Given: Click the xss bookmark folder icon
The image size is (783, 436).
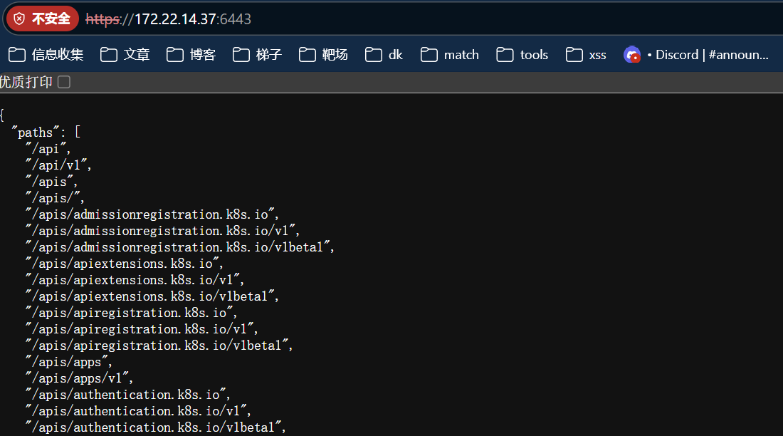Looking at the screenshot, I should (x=574, y=55).
